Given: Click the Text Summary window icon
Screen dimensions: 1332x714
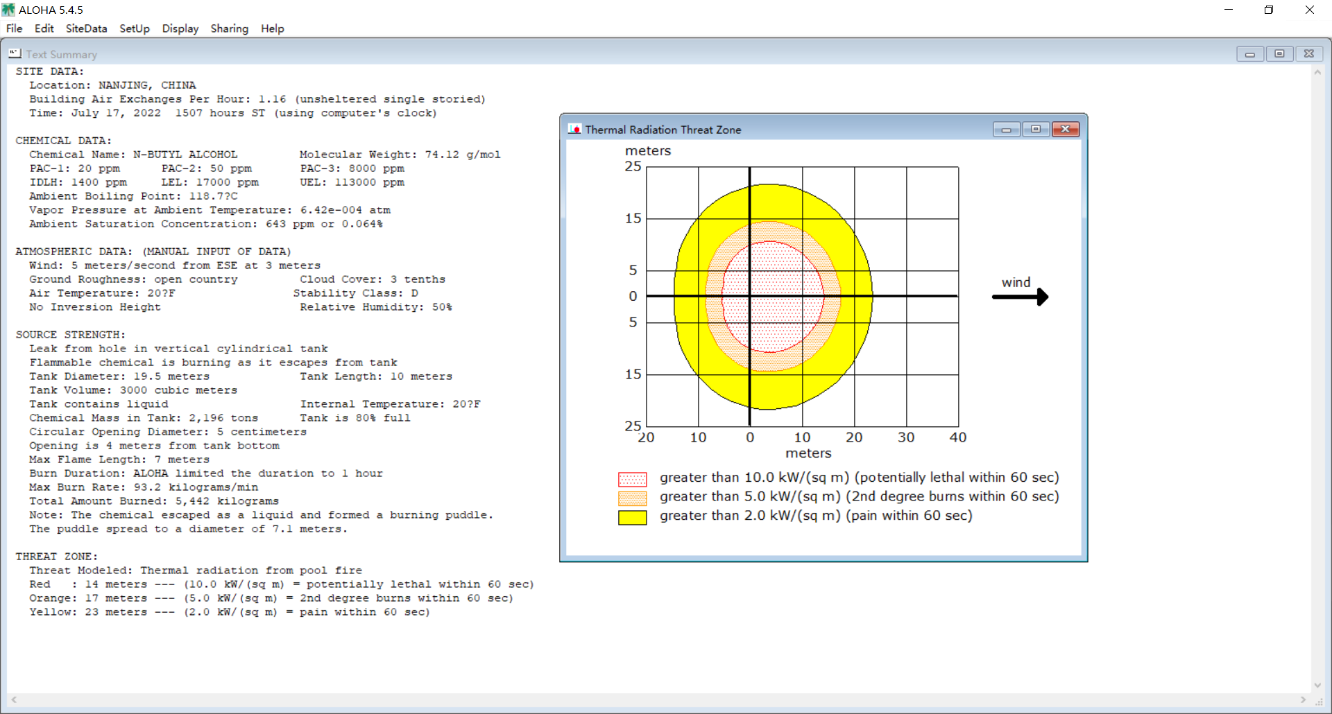Looking at the screenshot, I should click(x=15, y=53).
